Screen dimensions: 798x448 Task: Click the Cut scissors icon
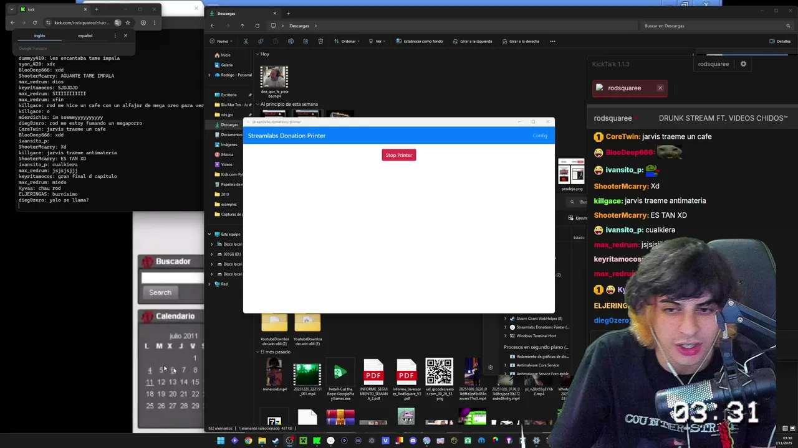pyautogui.click(x=246, y=41)
